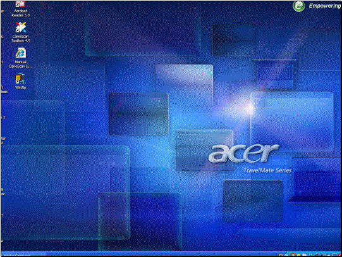Select the 'CanoScan Toolbox 4.9' text label
This screenshot has height=257, width=342.
click(x=21, y=39)
